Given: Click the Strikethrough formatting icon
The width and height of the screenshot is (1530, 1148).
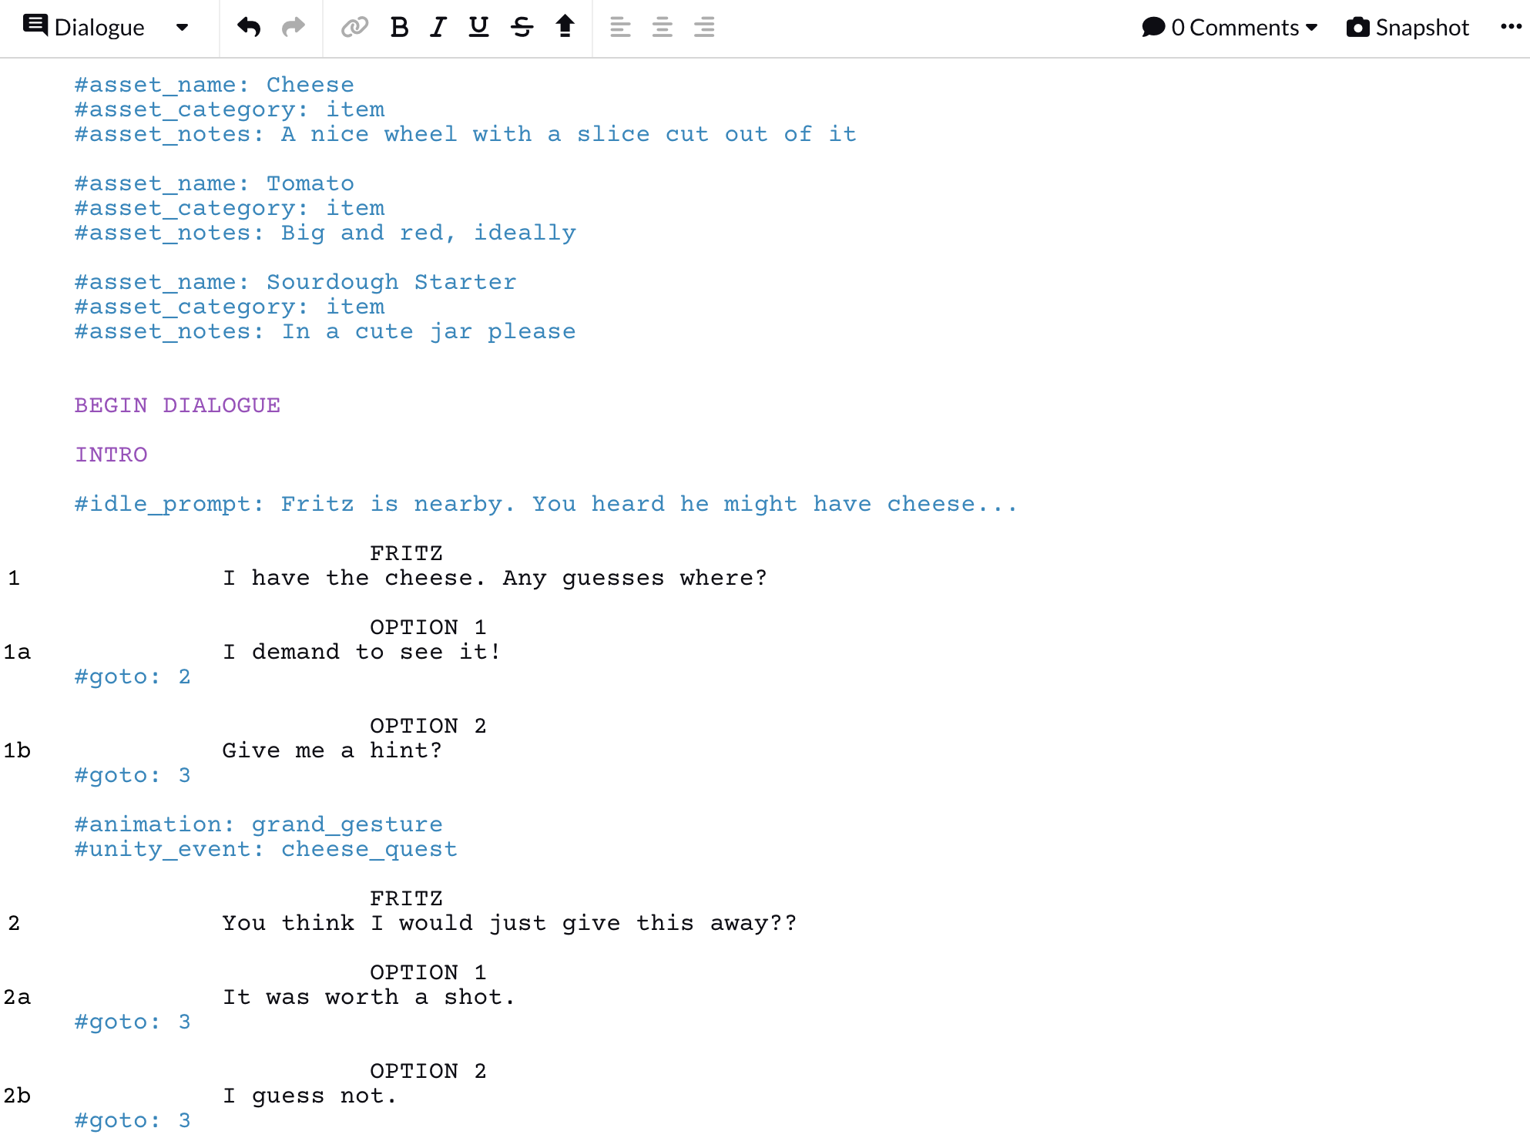Looking at the screenshot, I should pos(521,26).
